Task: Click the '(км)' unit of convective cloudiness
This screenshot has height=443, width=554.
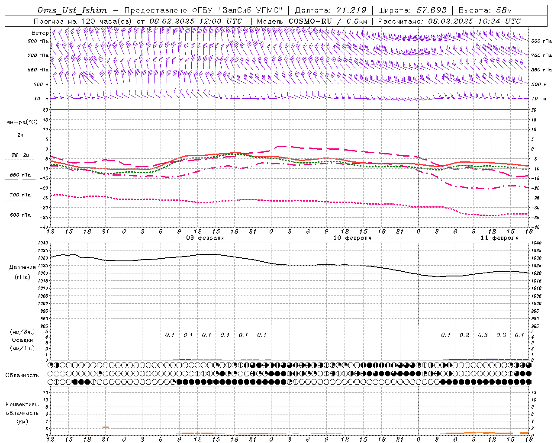Action: [x=22, y=421]
